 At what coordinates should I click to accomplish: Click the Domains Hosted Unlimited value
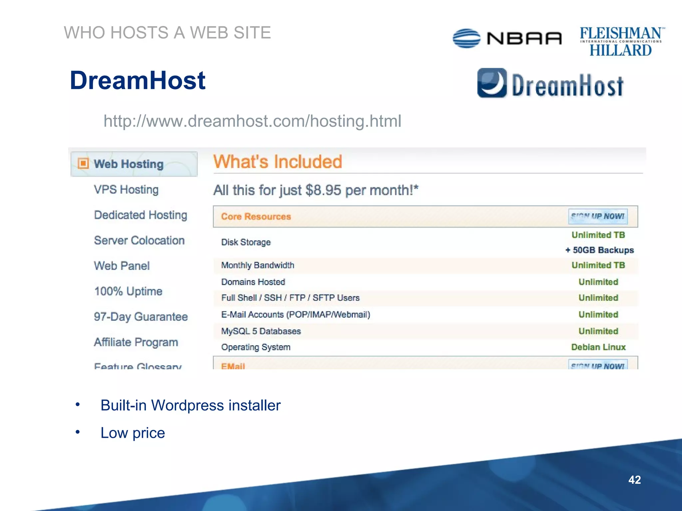(598, 282)
